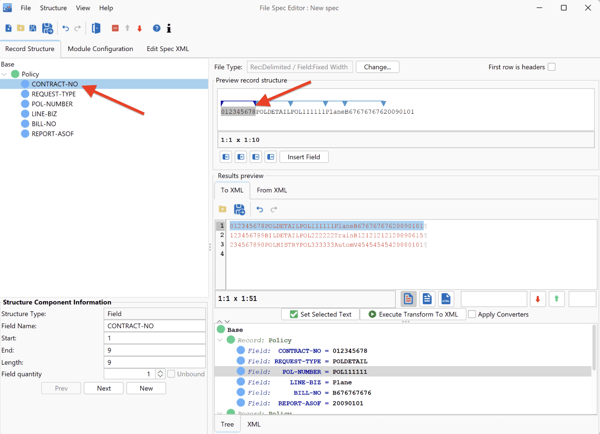Click the blue door Exit icon
This screenshot has height=434, width=600.
click(96, 28)
